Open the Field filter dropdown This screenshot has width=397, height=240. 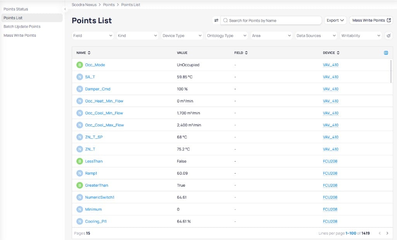(93, 36)
